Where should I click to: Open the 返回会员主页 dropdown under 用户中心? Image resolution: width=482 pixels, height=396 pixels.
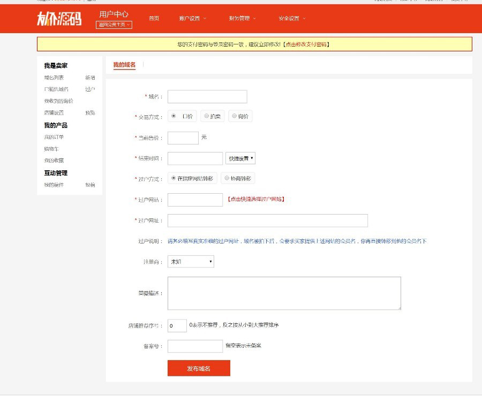point(114,25)
